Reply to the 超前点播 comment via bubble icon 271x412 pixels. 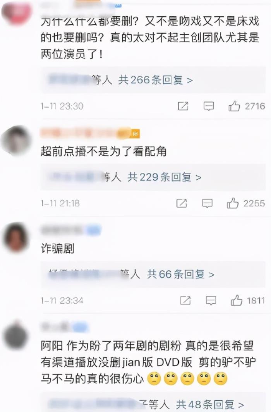(207, 204)
